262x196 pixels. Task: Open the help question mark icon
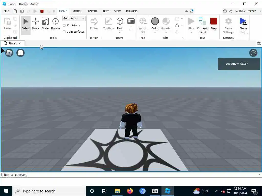pos(225,11)
